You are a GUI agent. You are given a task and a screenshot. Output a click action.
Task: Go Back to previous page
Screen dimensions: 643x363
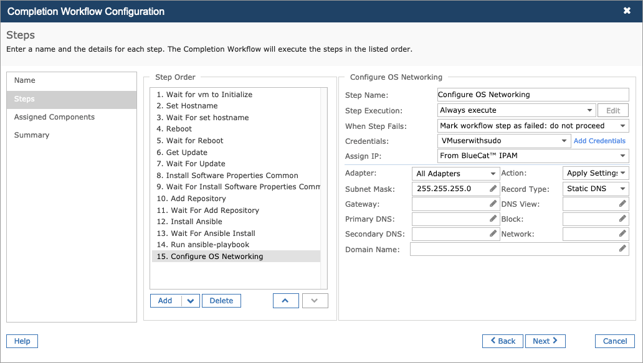point(503,341)
